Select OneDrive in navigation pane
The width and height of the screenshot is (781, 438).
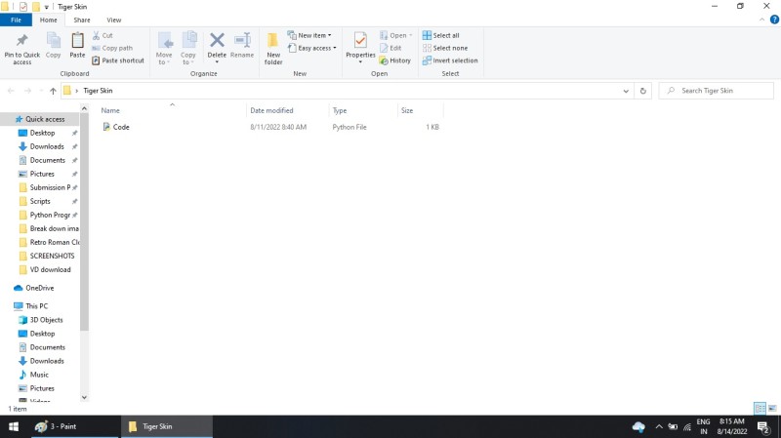(39, 288)
